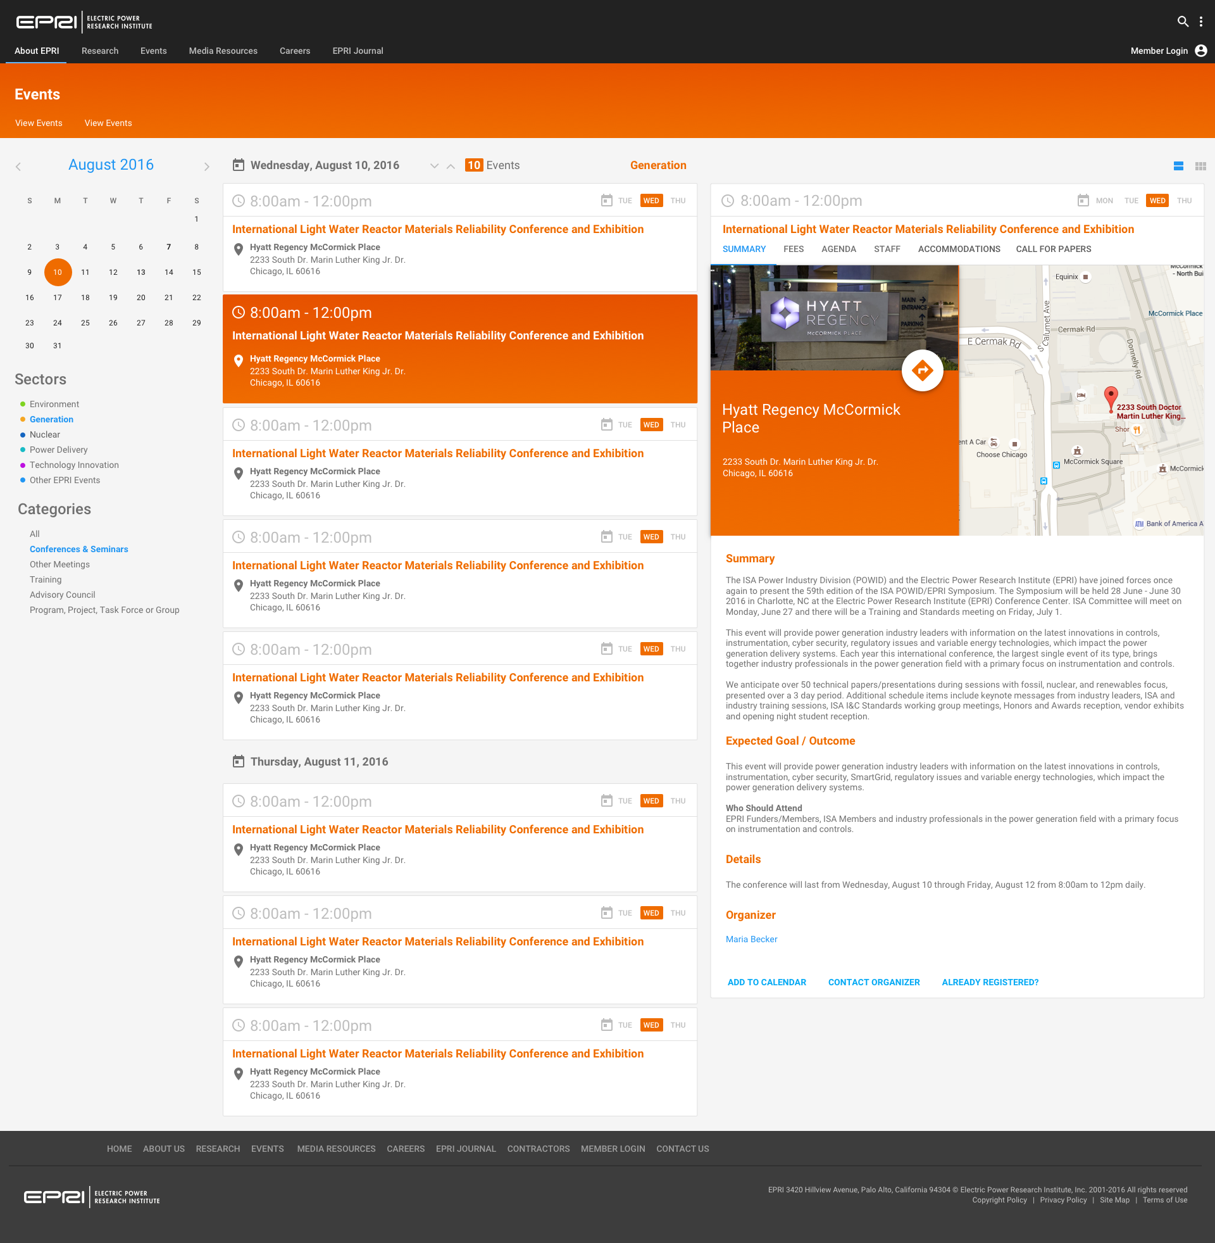Click ALREADY REGISTERED? button
Viewport: 1215px width, 1243px height.
(990, 982)
